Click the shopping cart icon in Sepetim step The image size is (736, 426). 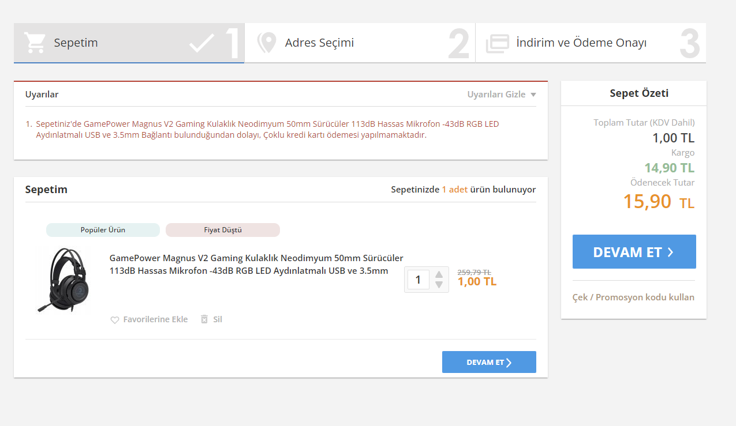point(35,43)
